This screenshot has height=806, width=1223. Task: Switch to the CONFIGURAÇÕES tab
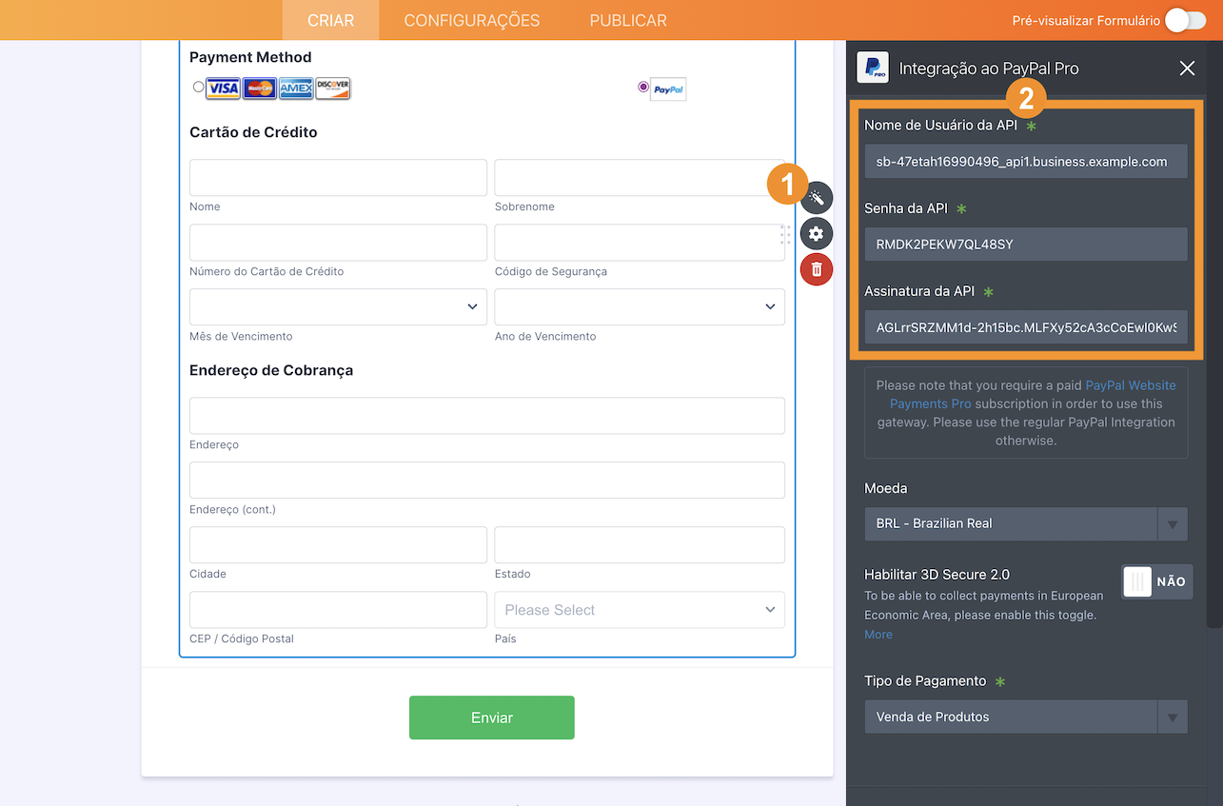[x=472, y=20]
